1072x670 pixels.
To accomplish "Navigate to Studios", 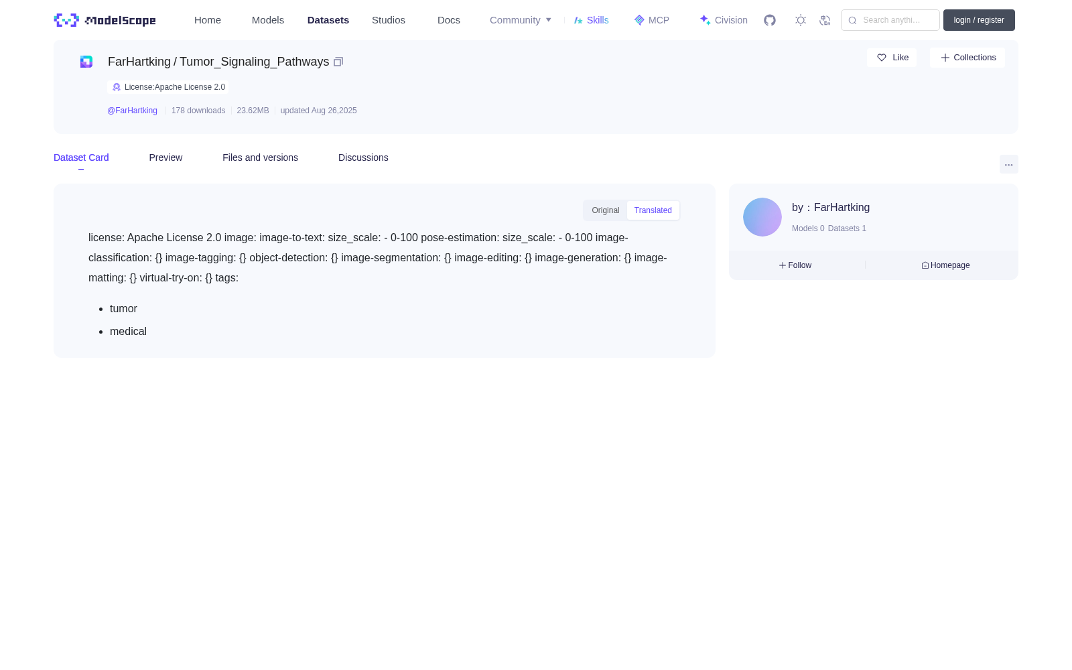I will 389,20.
